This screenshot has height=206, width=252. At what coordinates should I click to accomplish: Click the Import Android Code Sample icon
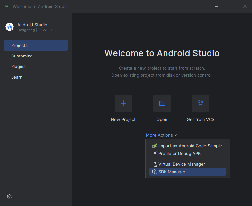click(154, 146)
